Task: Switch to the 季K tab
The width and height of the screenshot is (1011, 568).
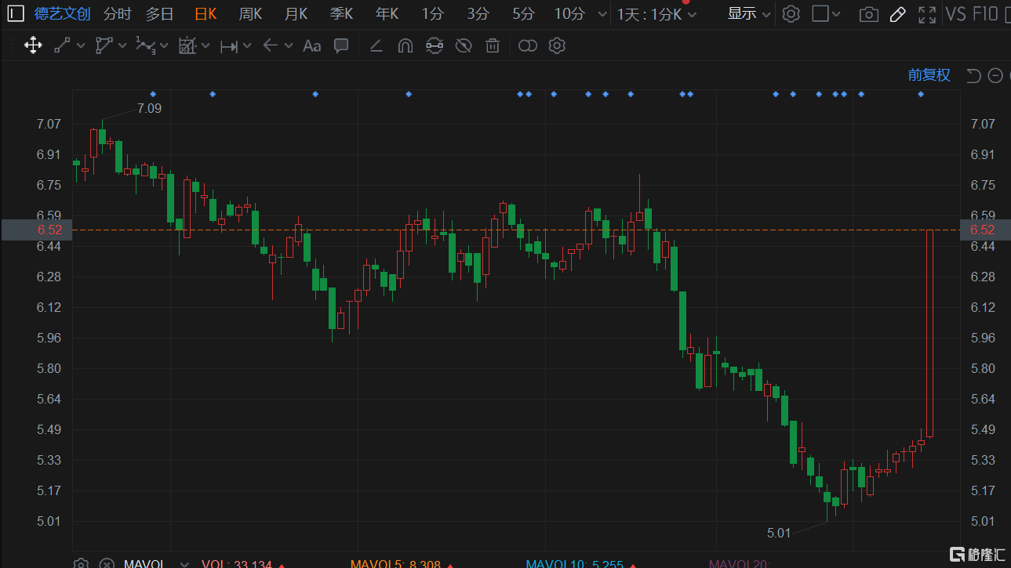Action: point(341,14)
